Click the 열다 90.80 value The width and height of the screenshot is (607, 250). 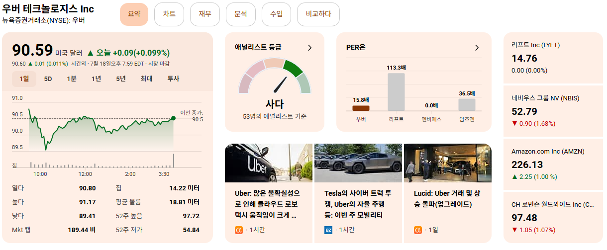coord(87,188)
